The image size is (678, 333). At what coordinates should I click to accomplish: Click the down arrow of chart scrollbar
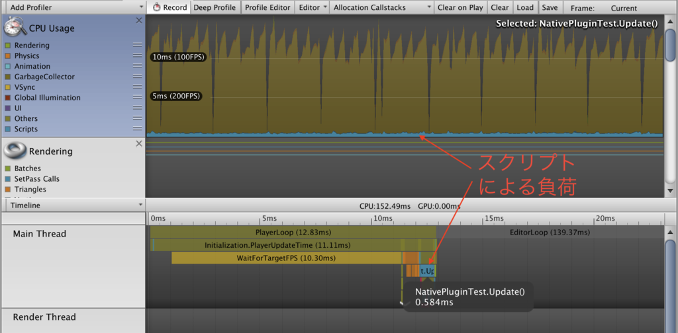click(x=670, y=191)
